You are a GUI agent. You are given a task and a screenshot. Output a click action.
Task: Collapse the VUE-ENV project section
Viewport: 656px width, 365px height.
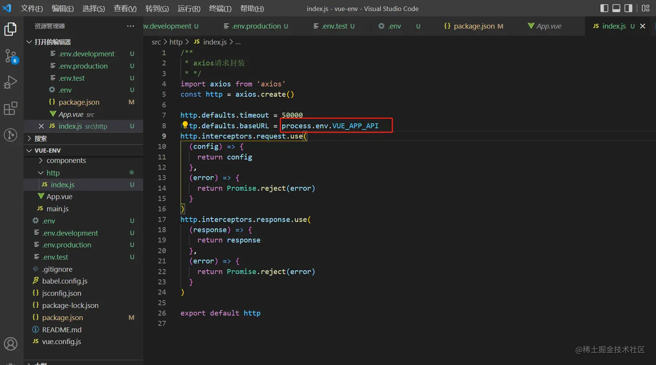tap(83, 150)
